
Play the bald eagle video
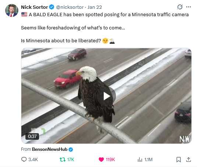pos(106,96)
